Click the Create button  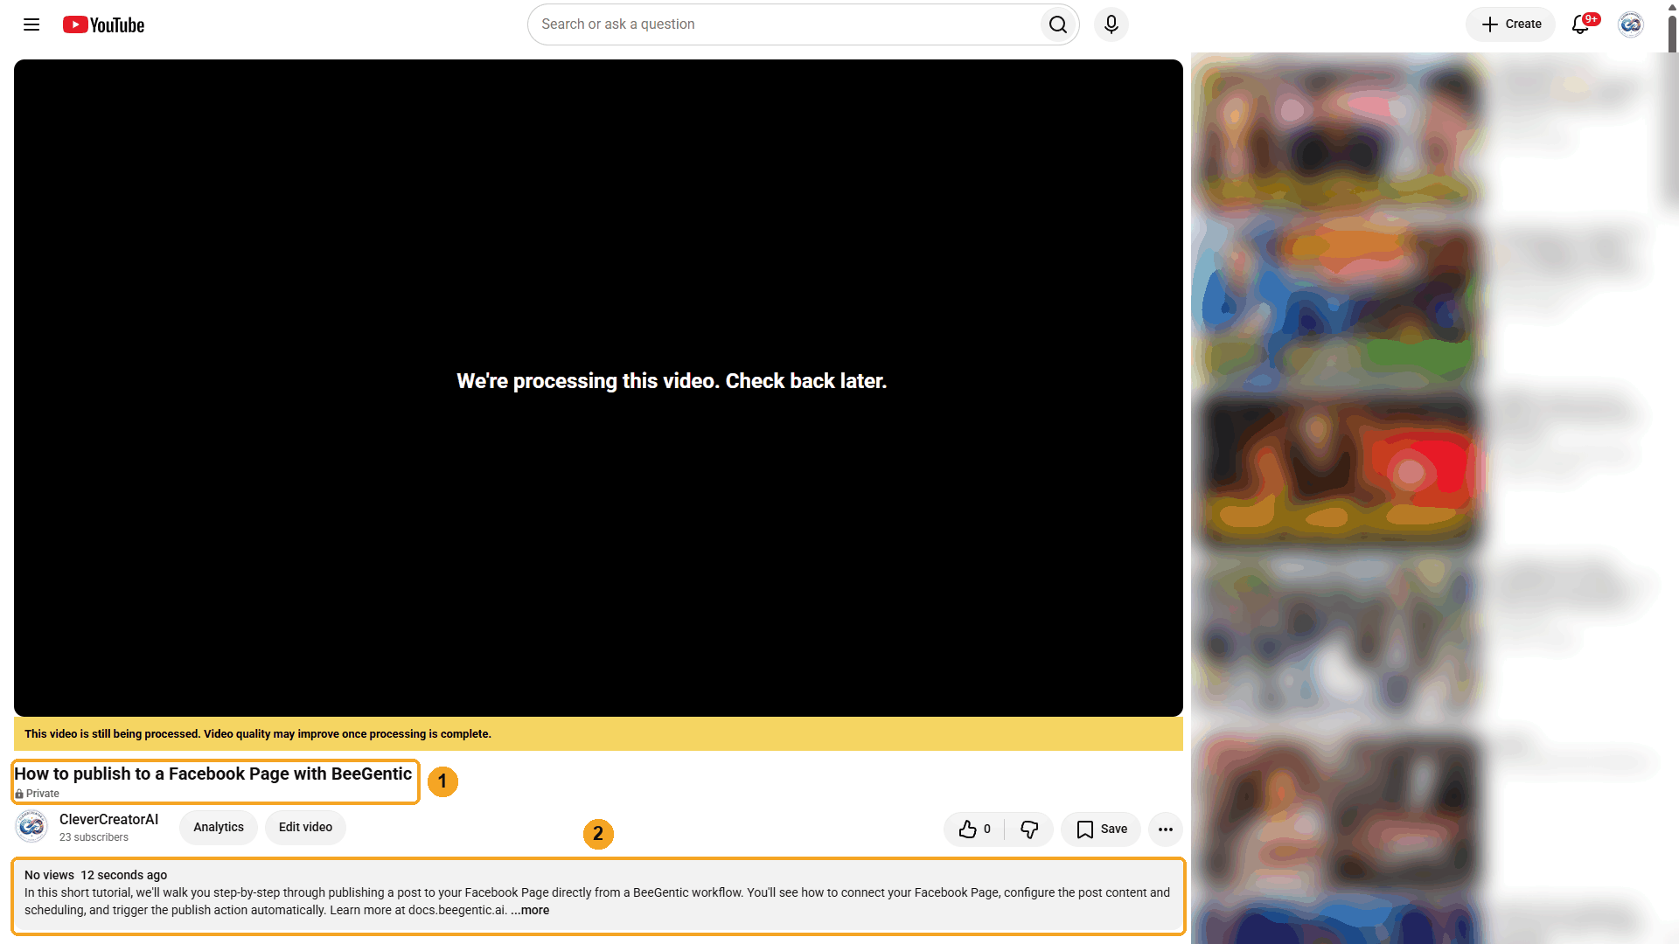(x=1511, y=24)
